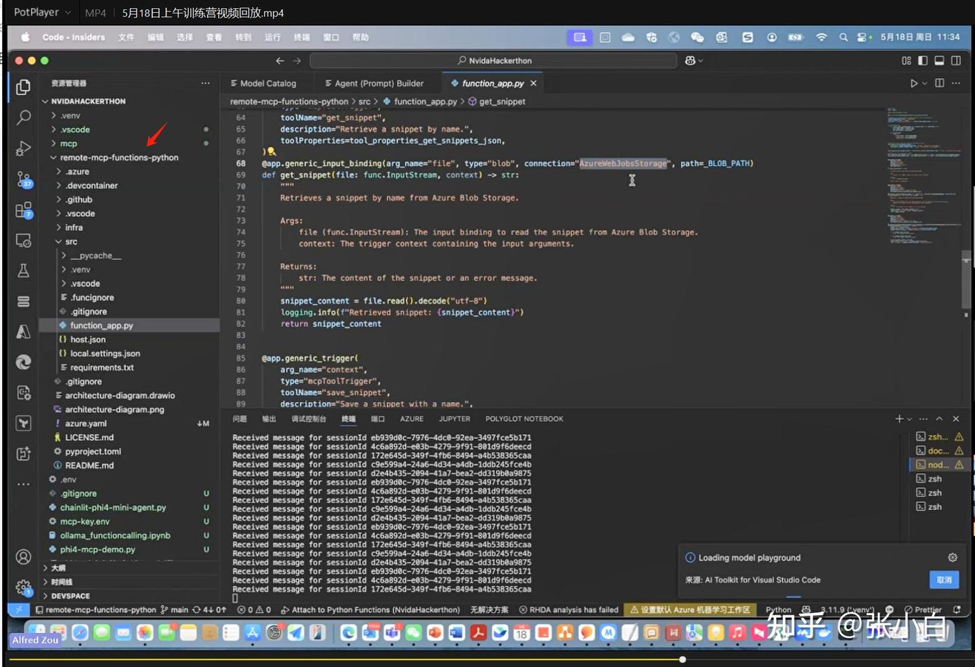Toggle the secondary sidebar layout button
Image resolution: width=975 pixels, height=667 pixels.
pos(956,61)
